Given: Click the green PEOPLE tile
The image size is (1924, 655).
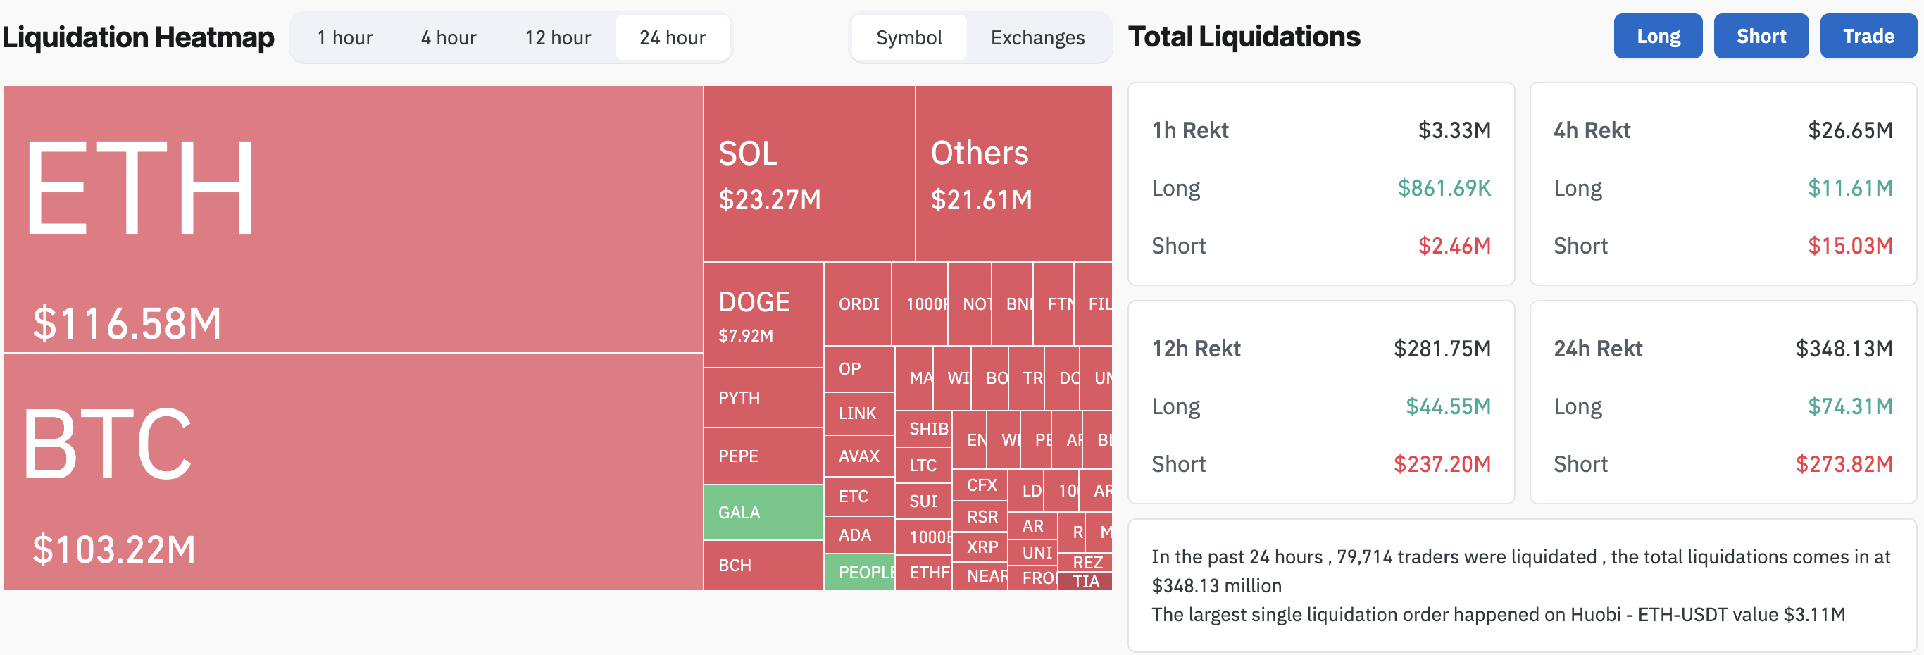Looking at the screenshot, I should click(x=859, y=572).
